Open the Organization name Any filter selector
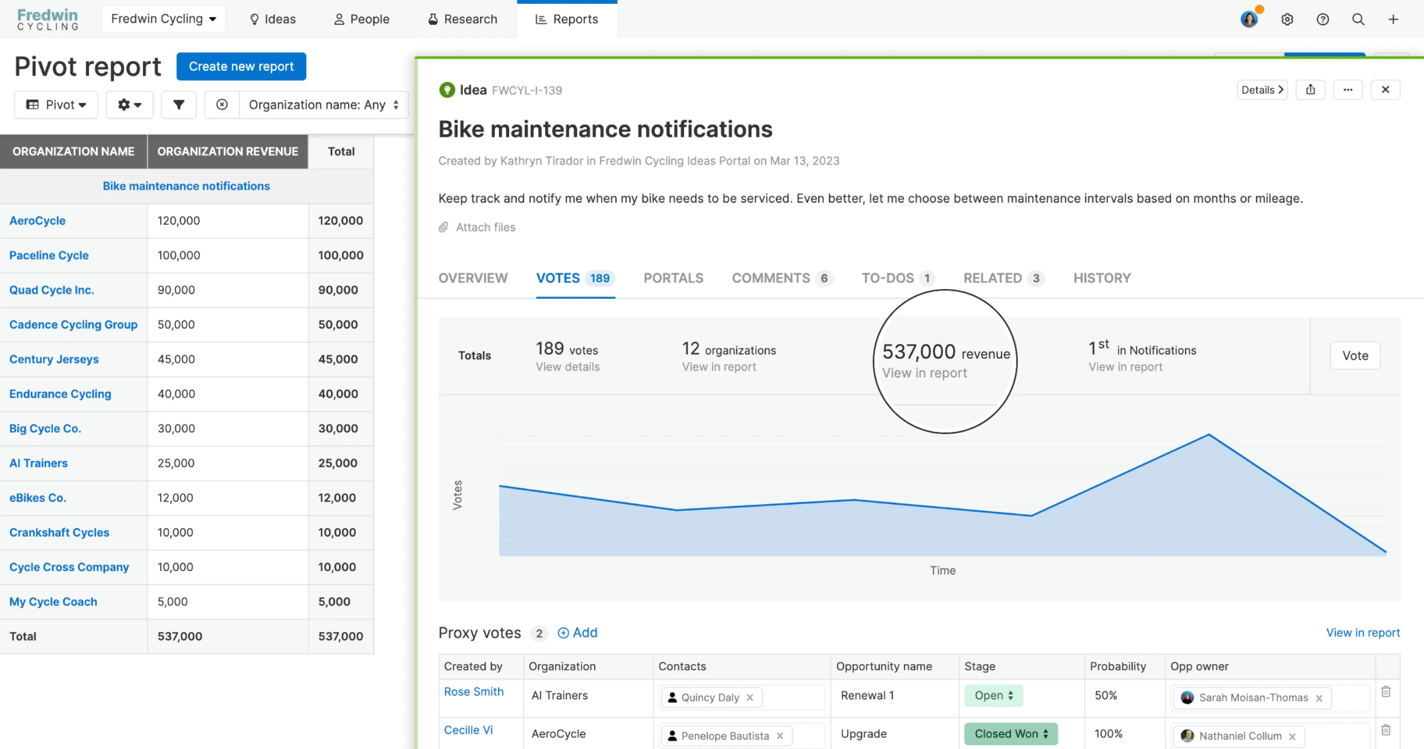The height and width of the screenshot is (749, 1424). coord(323,104)
